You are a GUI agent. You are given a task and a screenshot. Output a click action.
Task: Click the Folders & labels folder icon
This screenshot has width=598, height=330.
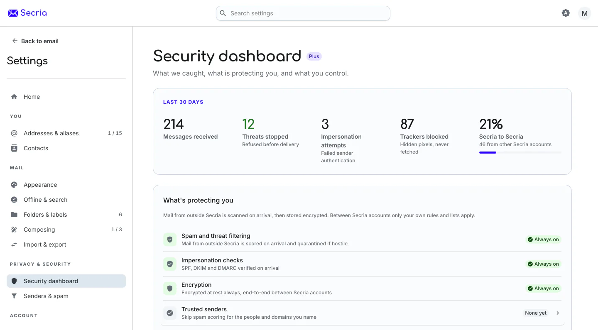14,215
